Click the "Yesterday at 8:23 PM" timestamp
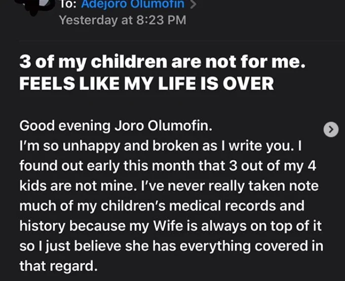 (123, 20)
